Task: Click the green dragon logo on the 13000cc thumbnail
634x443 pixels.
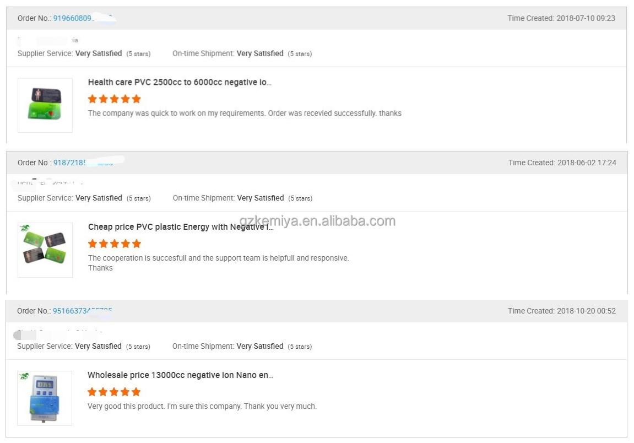Action: click(24, 376)
